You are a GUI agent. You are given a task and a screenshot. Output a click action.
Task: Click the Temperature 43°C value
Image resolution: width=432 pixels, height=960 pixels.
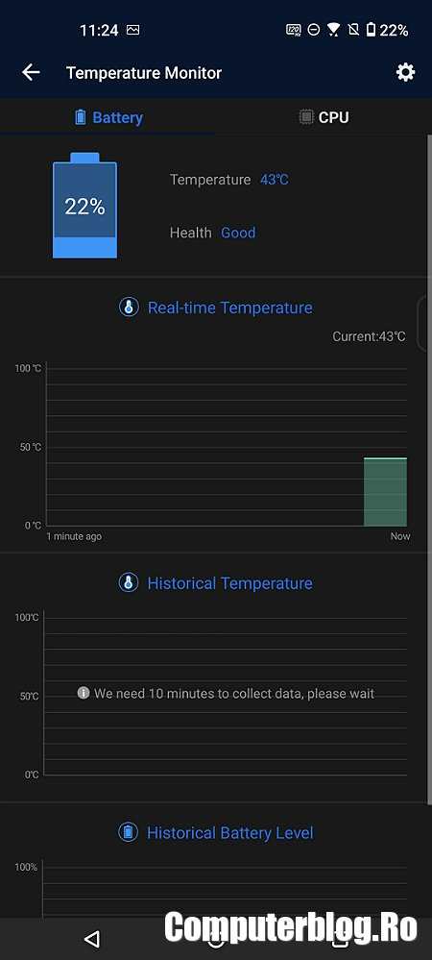275,180
